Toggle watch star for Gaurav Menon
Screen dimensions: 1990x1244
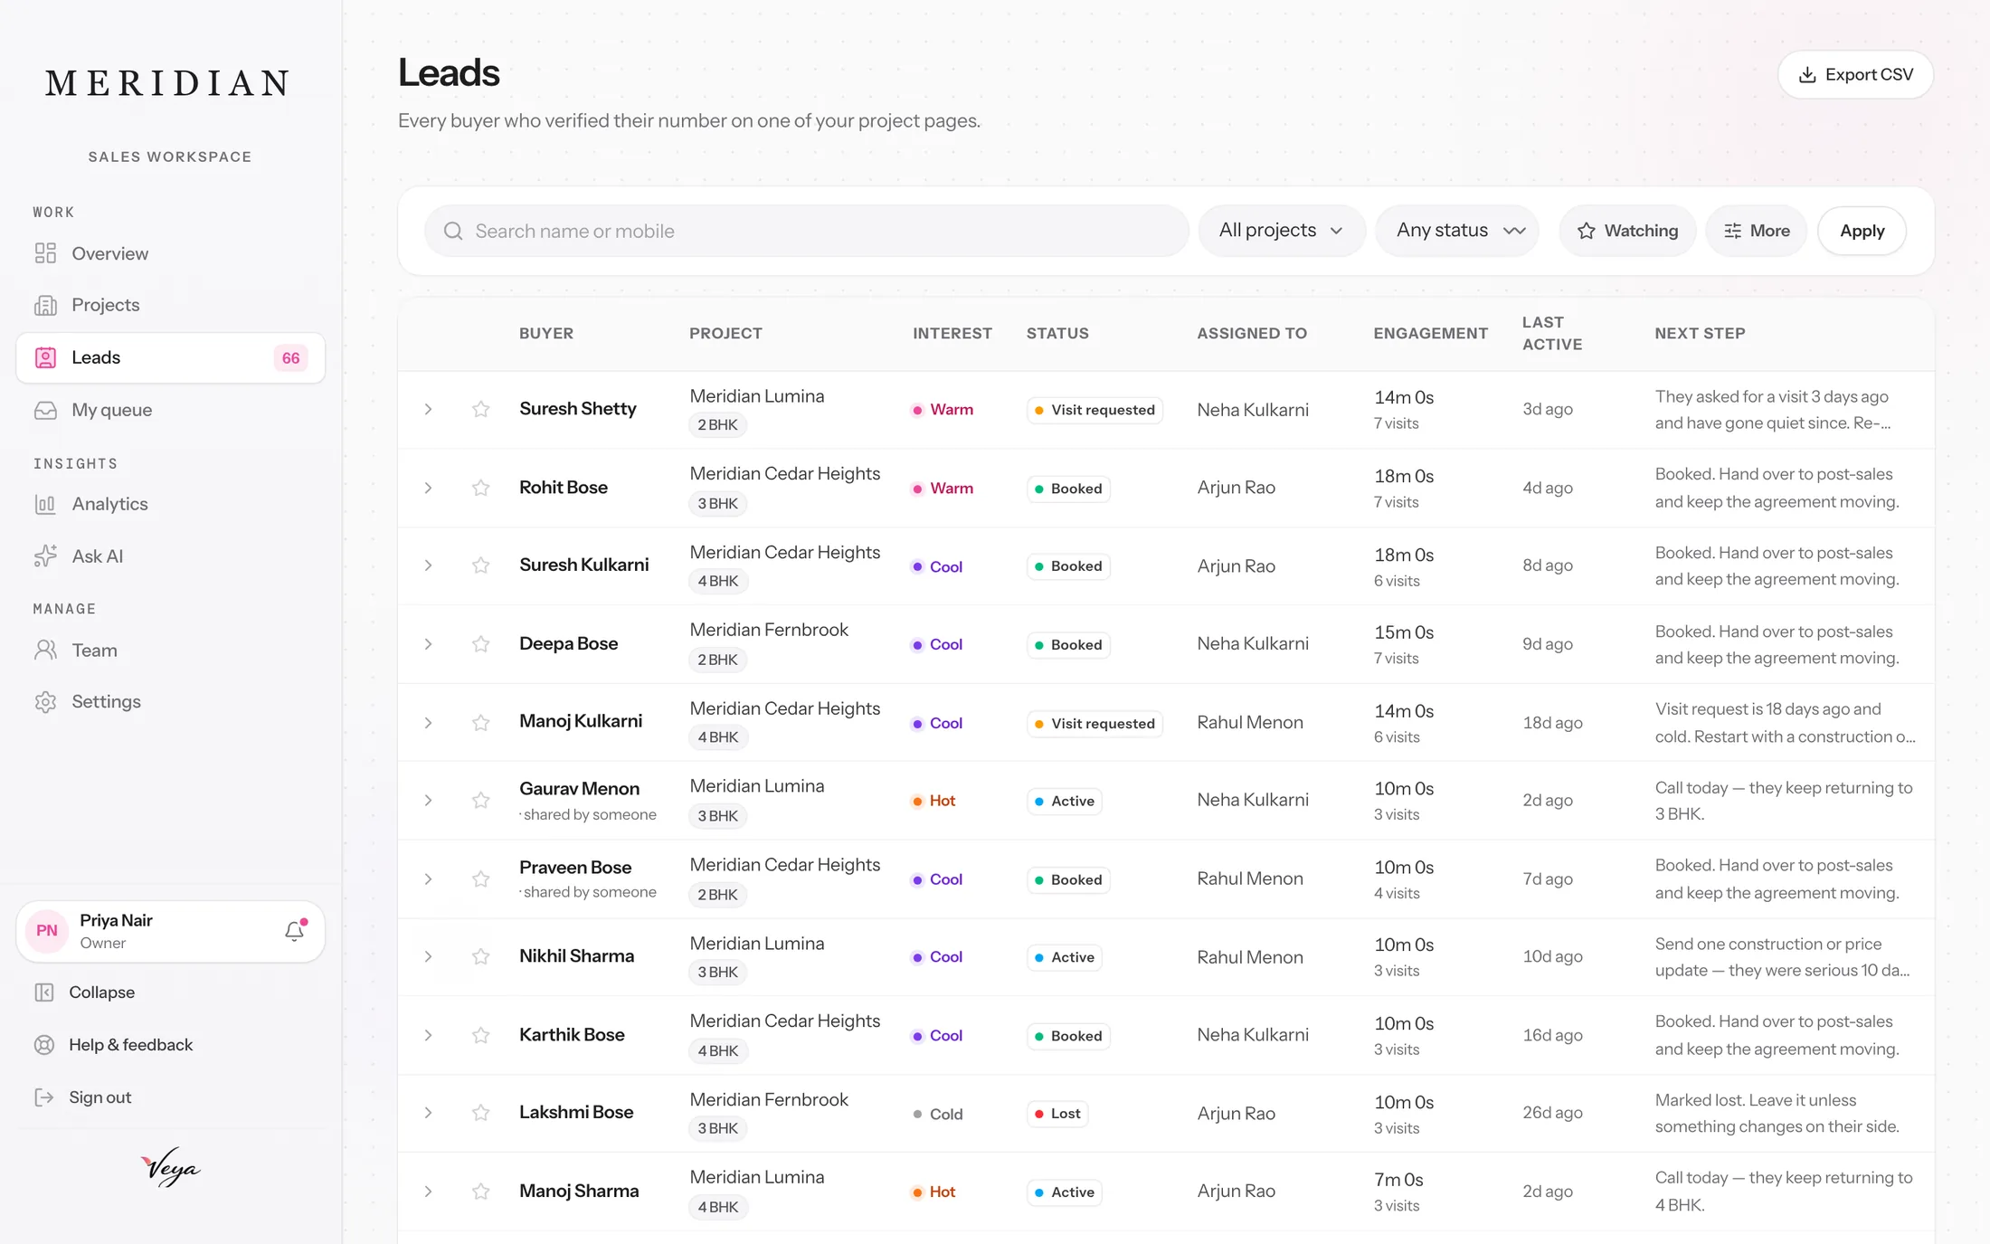click(480, 800)
